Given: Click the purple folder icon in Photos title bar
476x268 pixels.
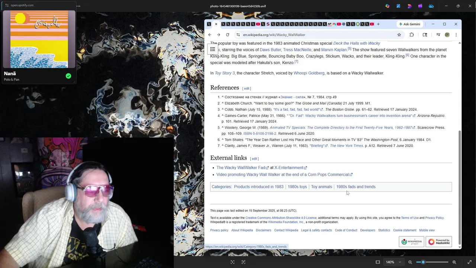Looking at the screenshot, I should pyautogui.click(x=420, y=6).
